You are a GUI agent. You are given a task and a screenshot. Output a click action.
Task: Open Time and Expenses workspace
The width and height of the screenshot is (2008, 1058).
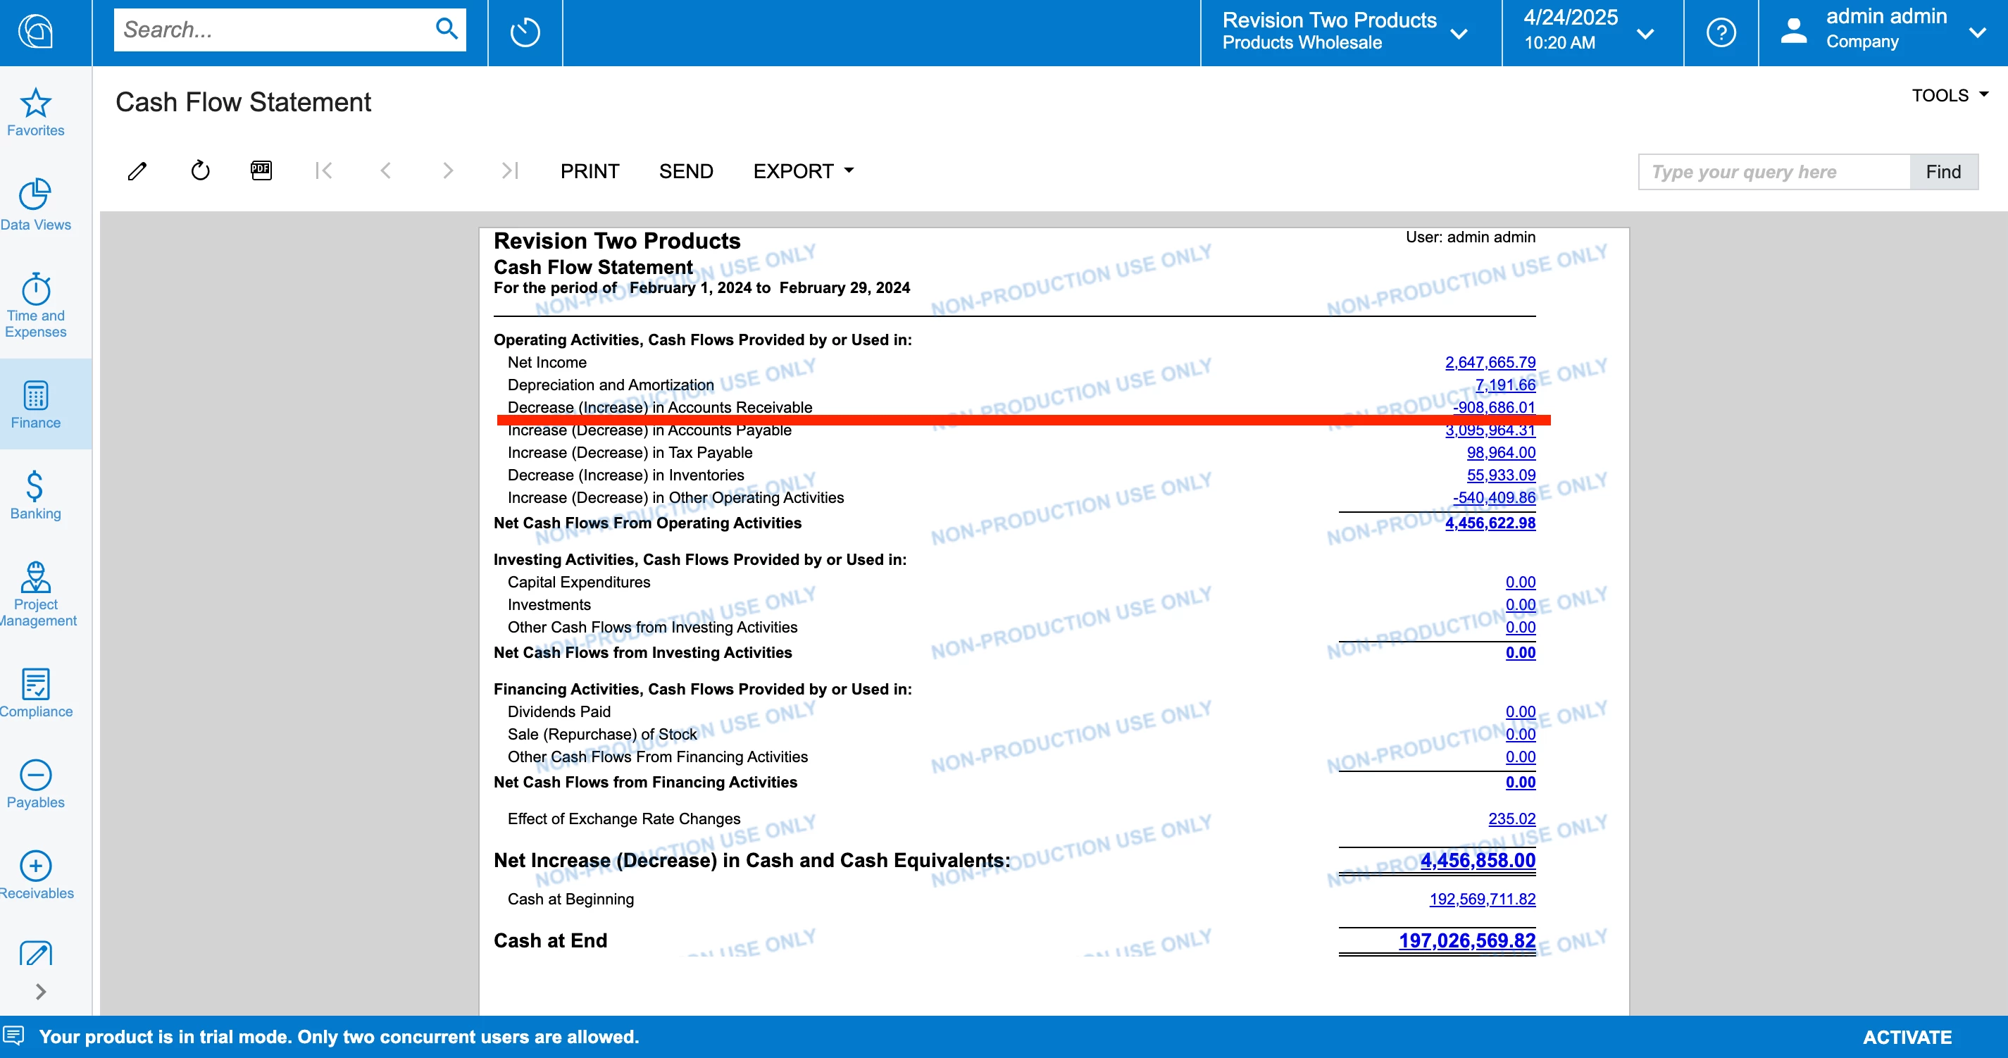click(x=36, y=306)
